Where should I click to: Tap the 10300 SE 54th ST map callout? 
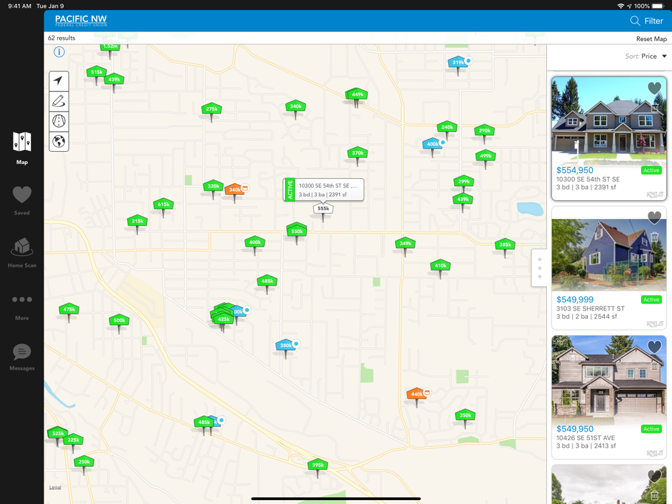click(x=323, y=190)
